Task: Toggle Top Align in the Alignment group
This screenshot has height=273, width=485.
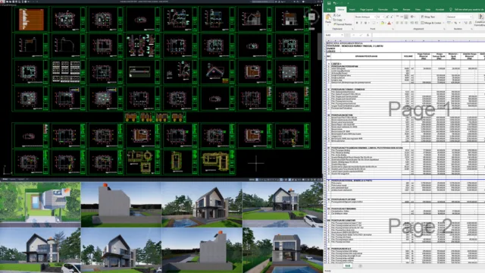Action: pyautogui.click(x=397, y=17)
